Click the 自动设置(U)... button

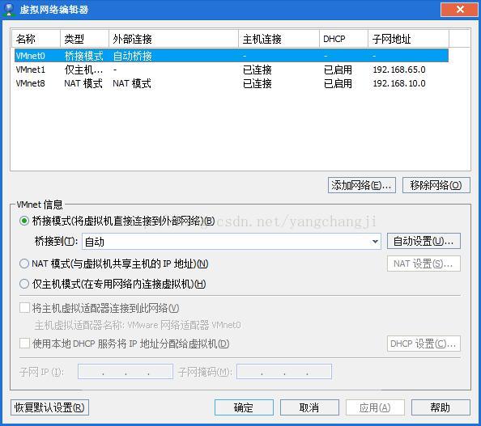point(424,241)
